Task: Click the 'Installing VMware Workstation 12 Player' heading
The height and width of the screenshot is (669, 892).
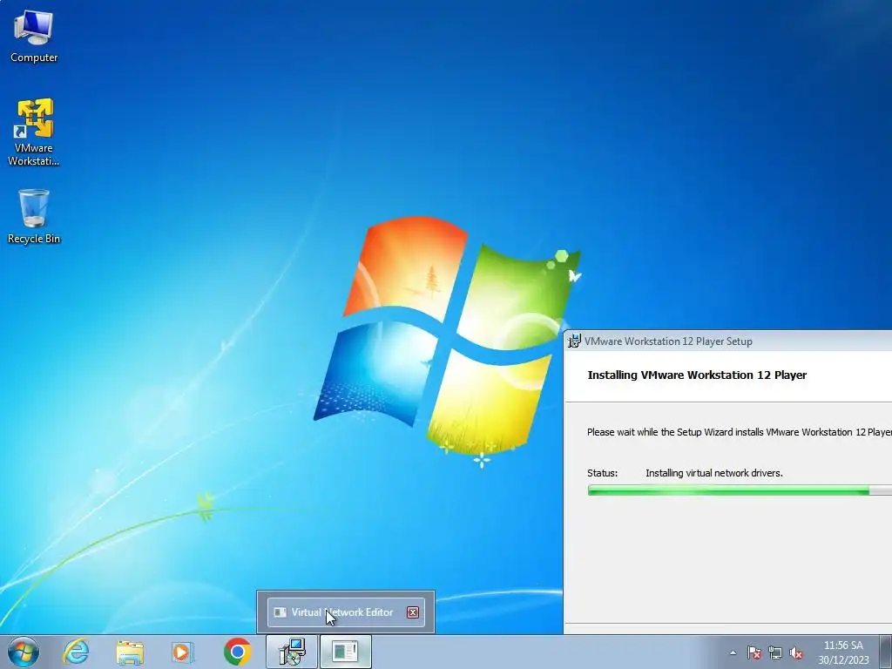Action: coord(697,375)
